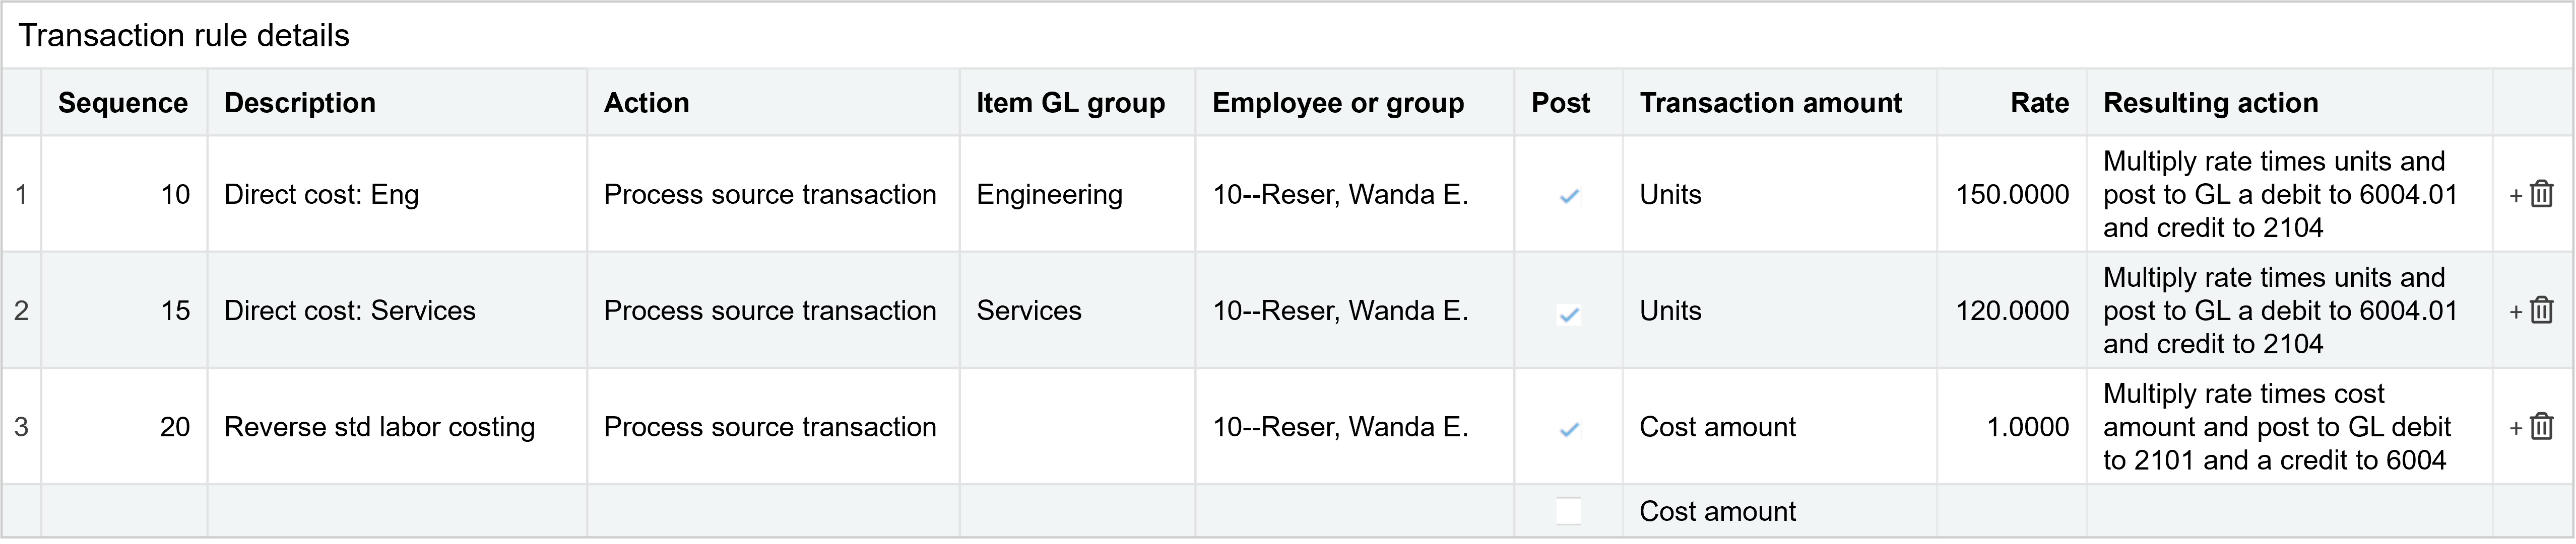Select Cost amount in the blank bottom row
This screenshot has height=544, width=2576.
(x=1777, y=511)
